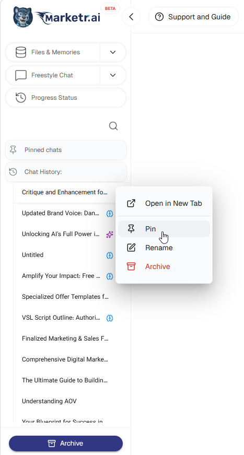This screenshot has height=455, width=244.
Task: Collapse sidebar with the left chevron button
Action: [x=131, y=17]
